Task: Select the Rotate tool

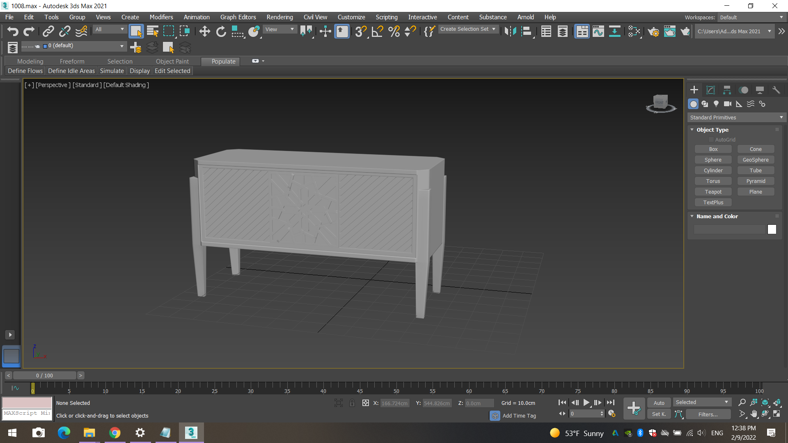Action: (x=221, y=32)
